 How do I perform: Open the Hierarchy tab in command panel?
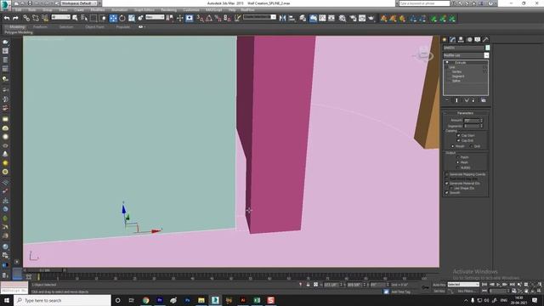pyautogui.click(x=461, y=40)
